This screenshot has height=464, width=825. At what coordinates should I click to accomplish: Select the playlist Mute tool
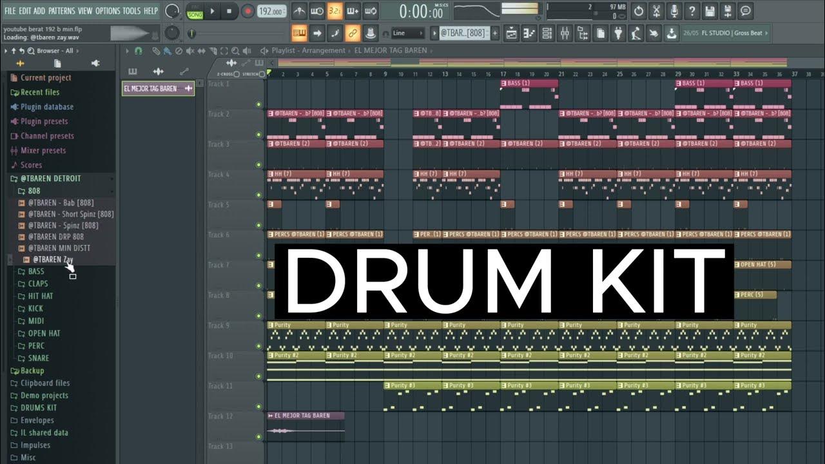pyautogui.click(x=189, y=51)
